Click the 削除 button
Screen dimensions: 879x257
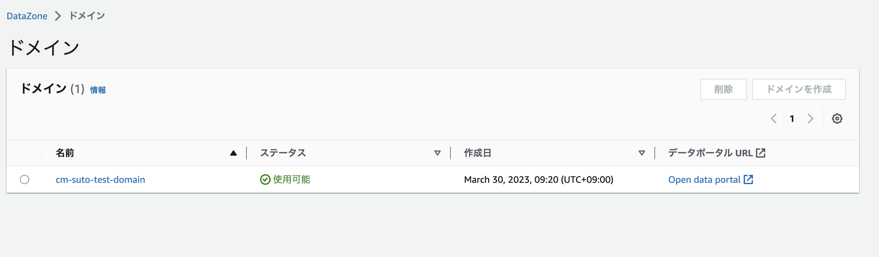coord(723,89)
